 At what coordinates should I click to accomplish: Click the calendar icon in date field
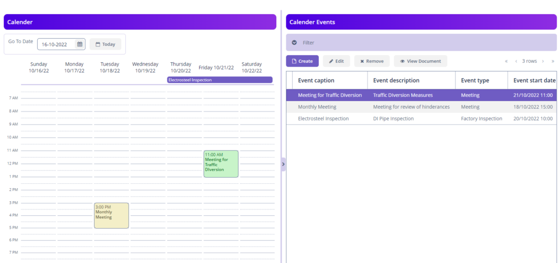click(x=80, y=44)
